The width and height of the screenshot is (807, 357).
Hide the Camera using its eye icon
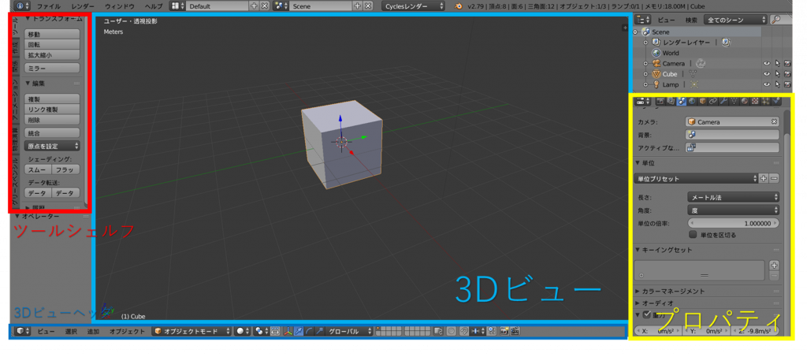click(x=765, y=64)
